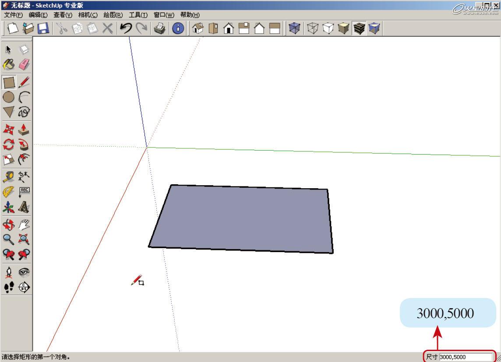Screen dimensions: 501x362
Task: Activate the Paint Bucket tool
Action: [x=9, y=64]
